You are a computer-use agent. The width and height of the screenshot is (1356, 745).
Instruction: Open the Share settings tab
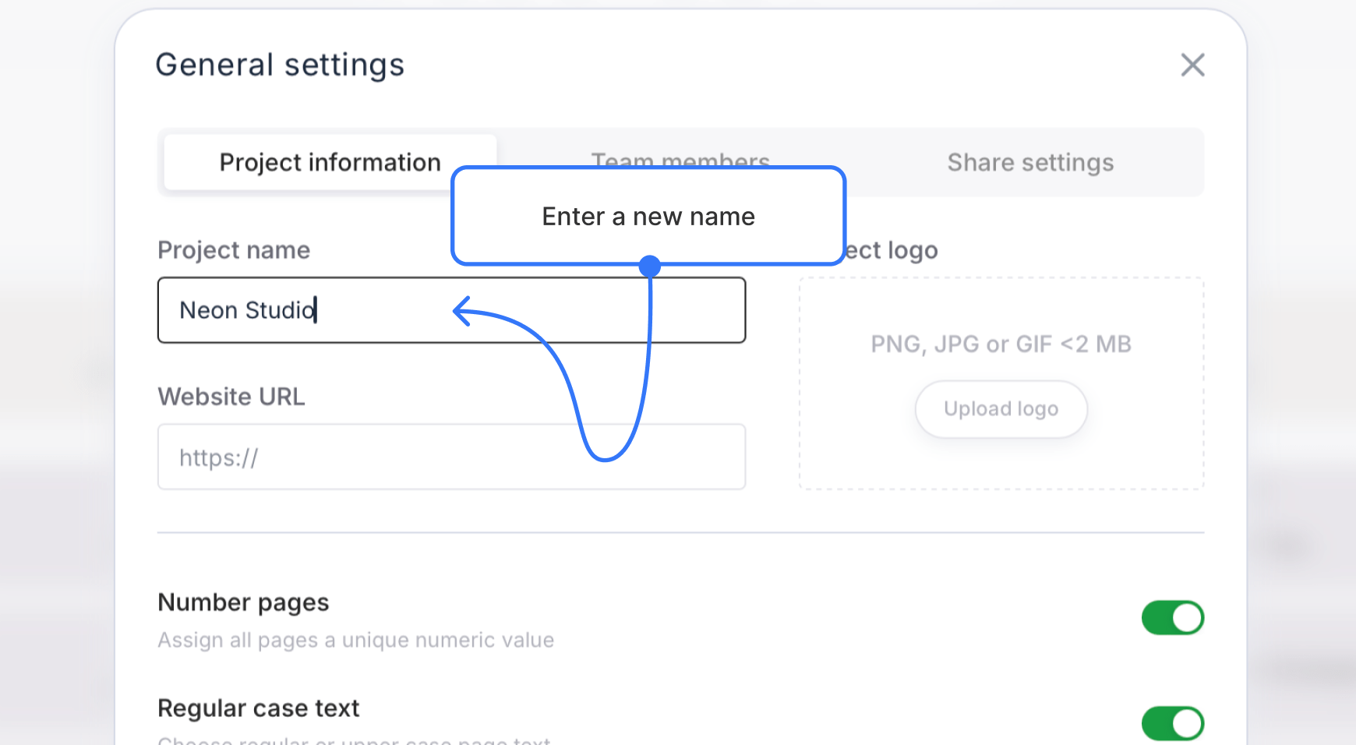[1030, 162]
